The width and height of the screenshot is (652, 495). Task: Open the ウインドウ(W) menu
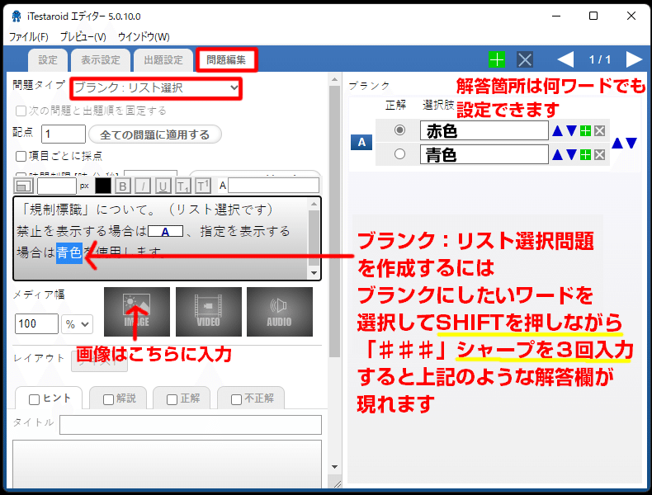point(144,37)
